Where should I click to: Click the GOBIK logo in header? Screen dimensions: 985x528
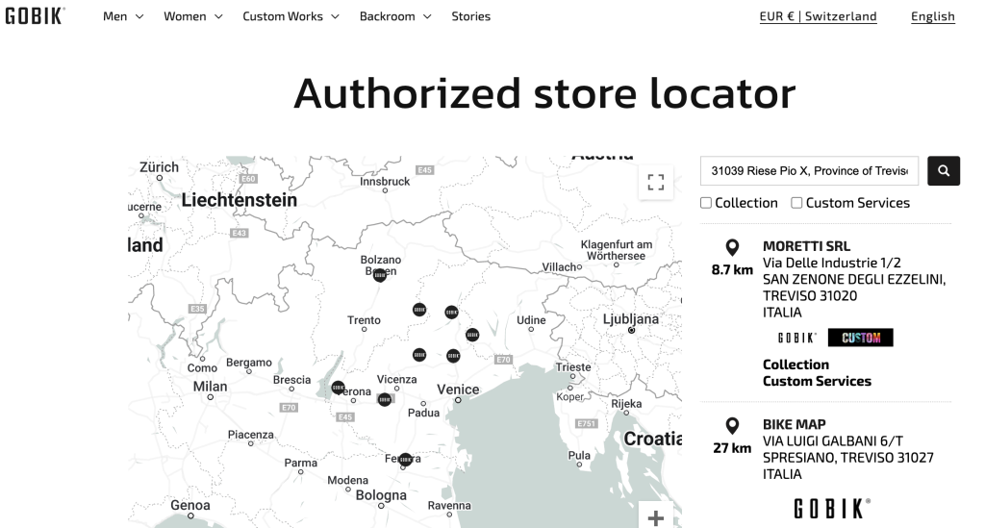pos(35,15)
